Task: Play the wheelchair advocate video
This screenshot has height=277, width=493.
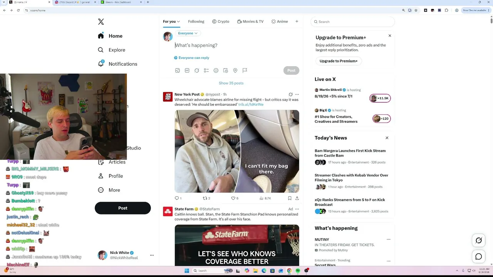Action: coord(237,151)
